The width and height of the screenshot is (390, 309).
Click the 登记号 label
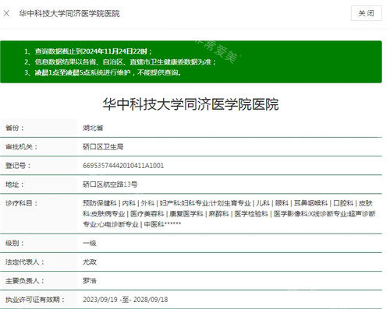18,166
